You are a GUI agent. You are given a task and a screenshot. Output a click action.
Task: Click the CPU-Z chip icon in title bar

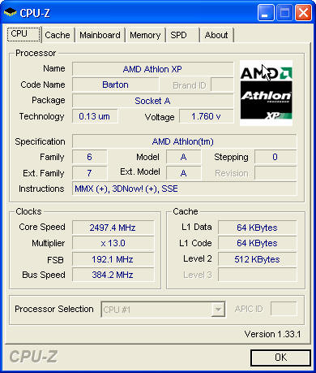10,12
